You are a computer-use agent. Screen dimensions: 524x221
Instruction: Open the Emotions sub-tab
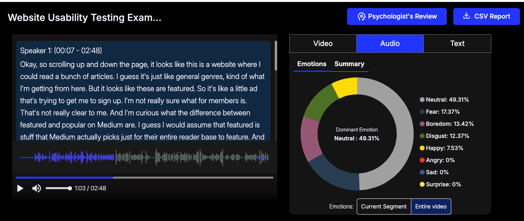pos(311,64)
